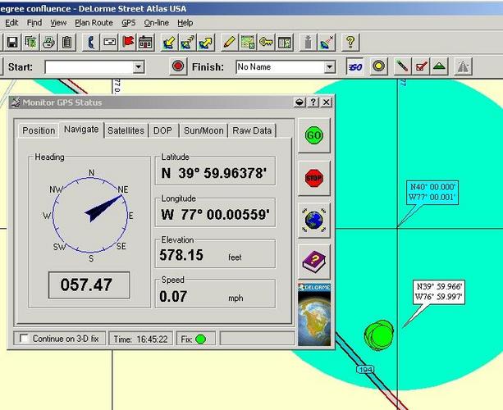
Task: Expand the Start dropdown arrow
Action: pos(138,67)
